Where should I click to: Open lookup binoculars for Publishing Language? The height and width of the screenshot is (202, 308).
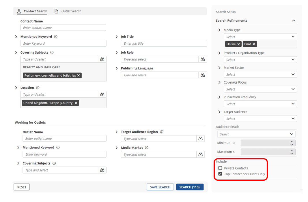(x=203, y=75)
